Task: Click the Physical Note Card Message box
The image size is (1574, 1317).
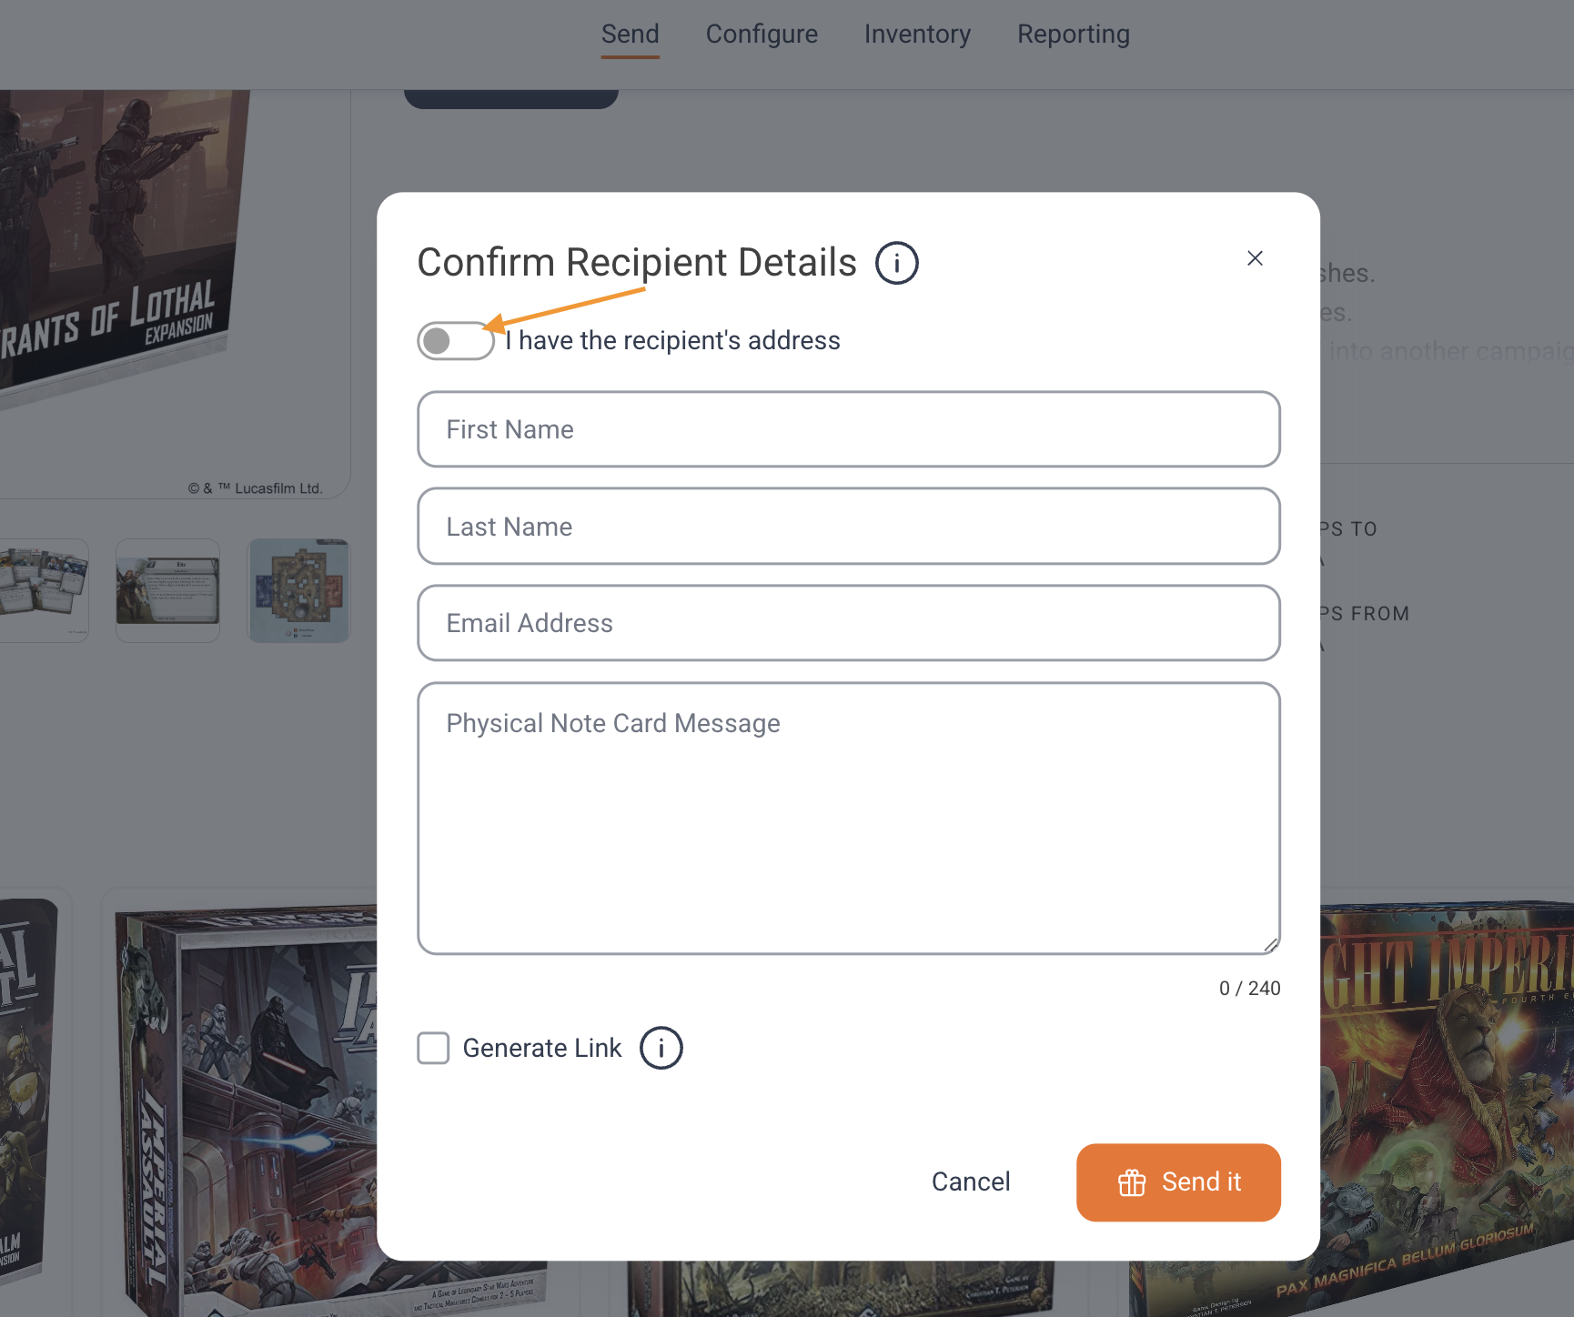Action: [x=848, y=819]
